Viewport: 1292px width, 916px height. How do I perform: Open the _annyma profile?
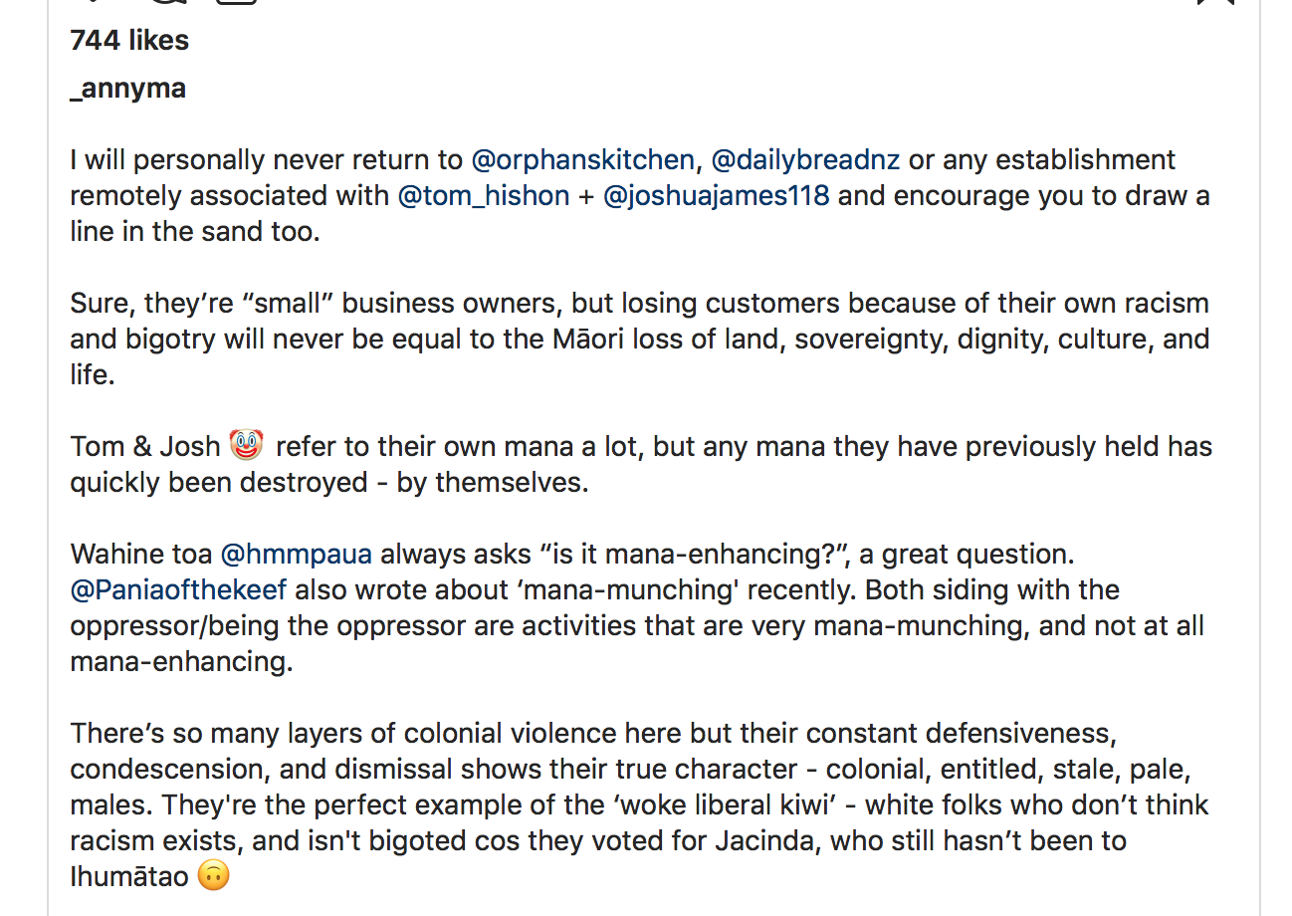[127, 89]
